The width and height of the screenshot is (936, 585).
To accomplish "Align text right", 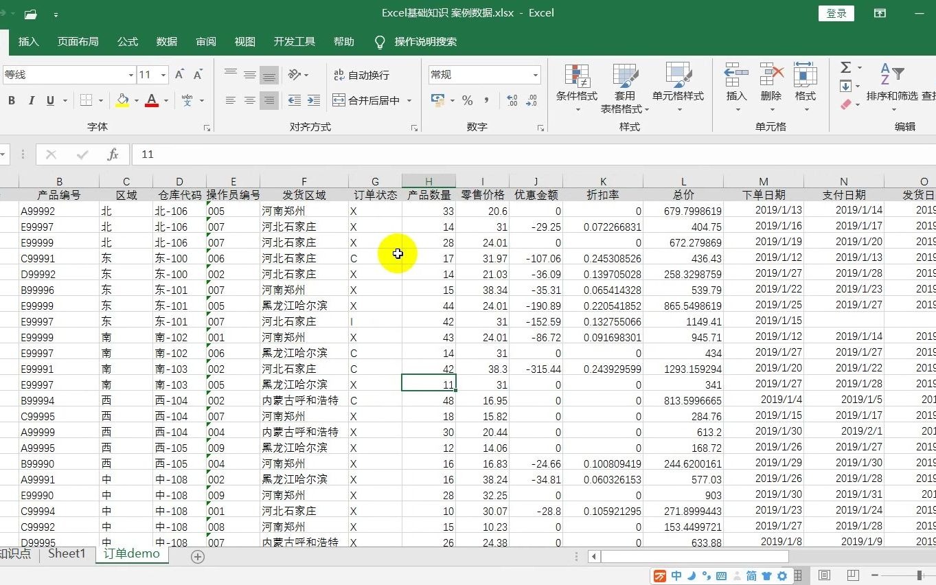I will [269, 101].
